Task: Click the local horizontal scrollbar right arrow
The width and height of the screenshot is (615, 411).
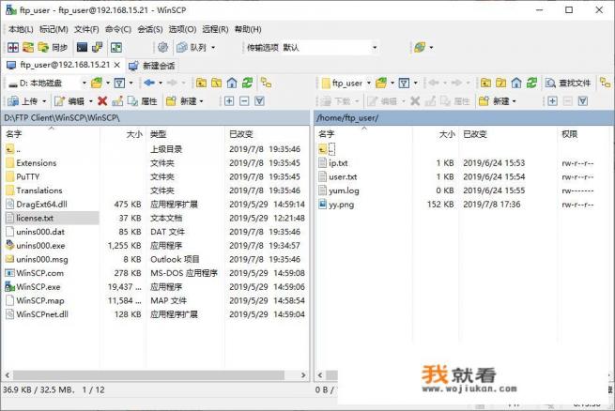Action: (303, 375)
